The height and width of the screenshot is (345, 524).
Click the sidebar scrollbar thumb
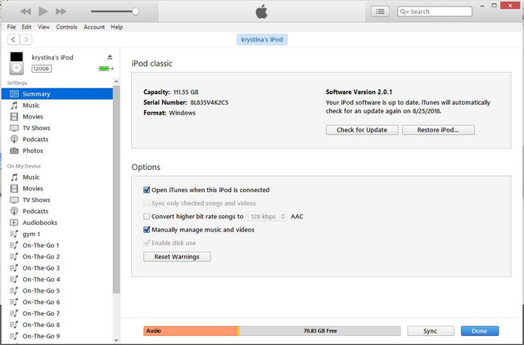point(116,190)
